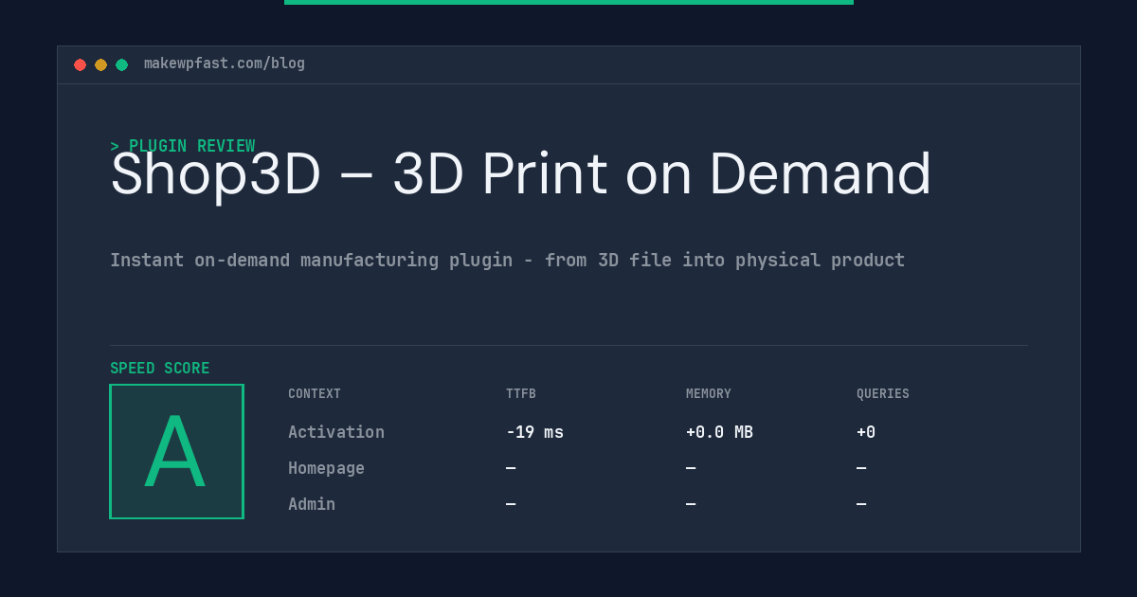Click the TTFB column header
This screenshot has height=597, width=1137.
coord(521,394)
